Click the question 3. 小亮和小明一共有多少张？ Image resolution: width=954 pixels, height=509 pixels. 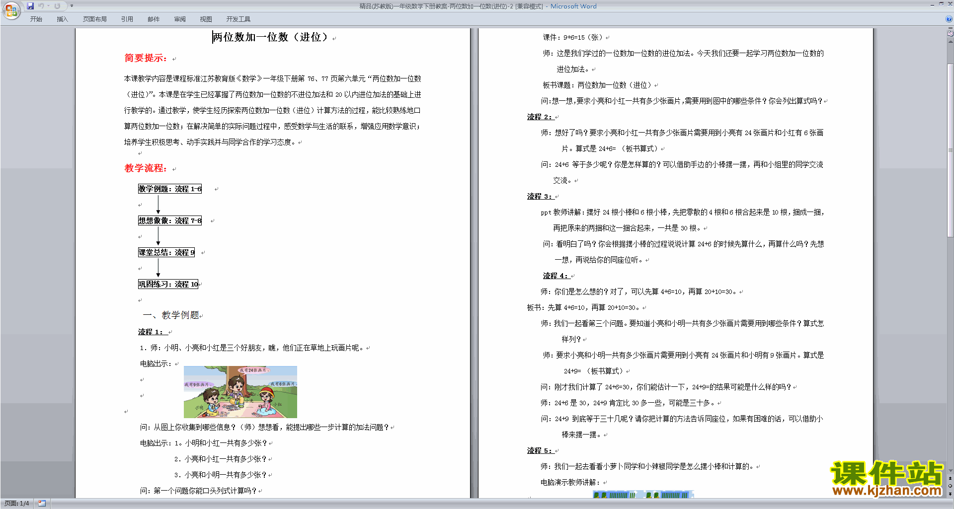click(221, 475)
